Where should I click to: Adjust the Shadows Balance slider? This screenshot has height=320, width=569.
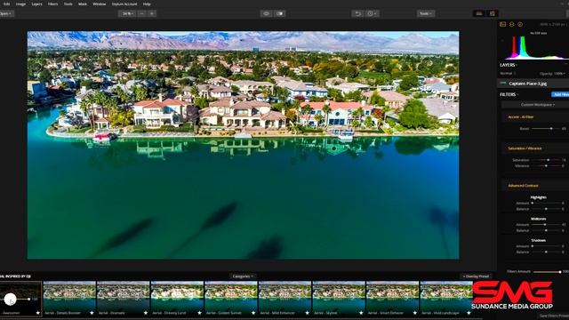click(546, 252)
